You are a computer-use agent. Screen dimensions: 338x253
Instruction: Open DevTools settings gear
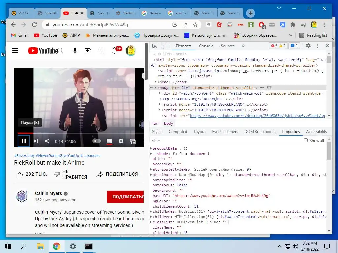coord(308,46)
